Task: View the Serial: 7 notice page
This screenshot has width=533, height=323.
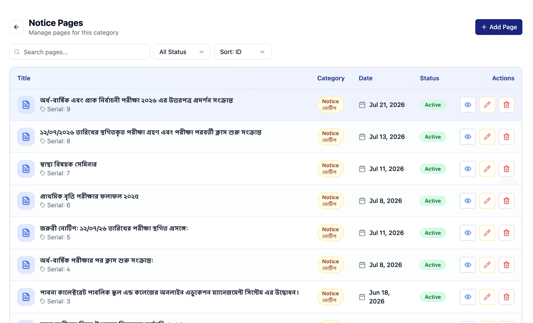Action: pyautogui.click(x=468, y=169)
